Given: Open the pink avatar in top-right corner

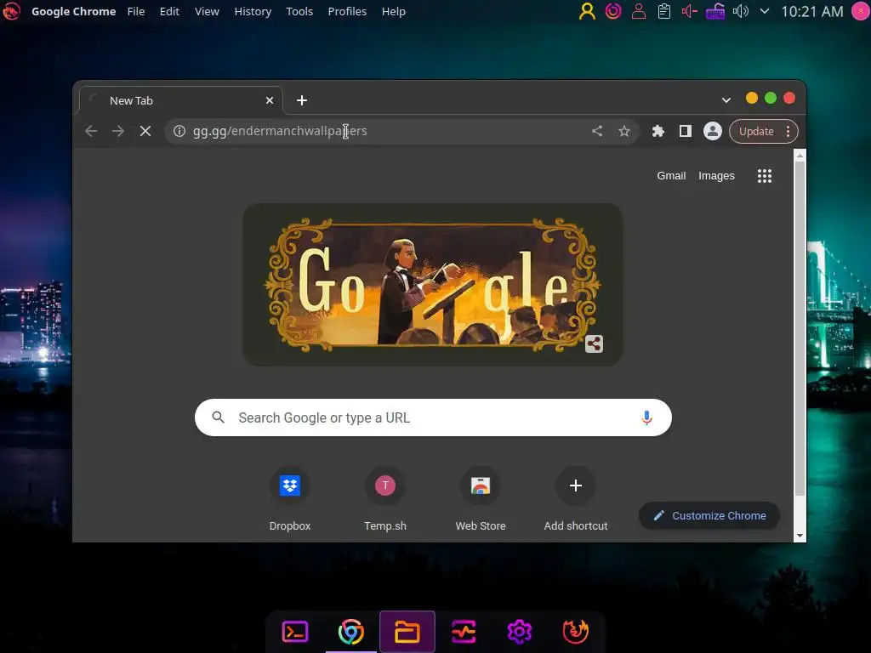Looking at the screenshot, I should tap(861, 11).
